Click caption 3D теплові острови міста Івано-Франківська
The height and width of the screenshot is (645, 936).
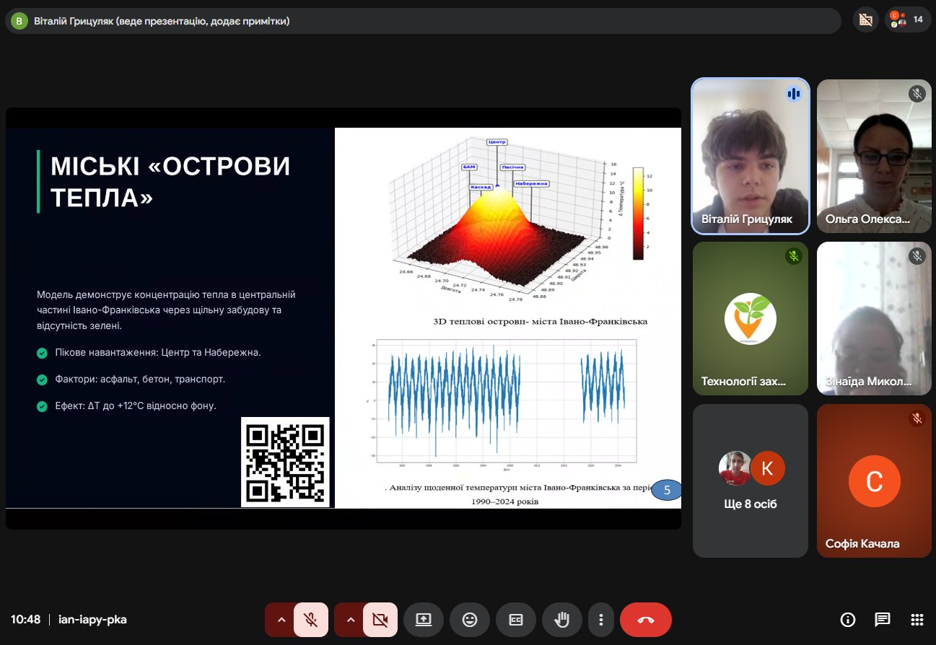[541, 320]
